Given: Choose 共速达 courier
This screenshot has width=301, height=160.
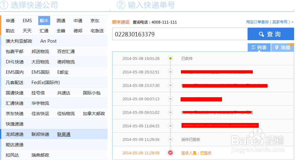Looking at the screenshot, I should point(64,93).
